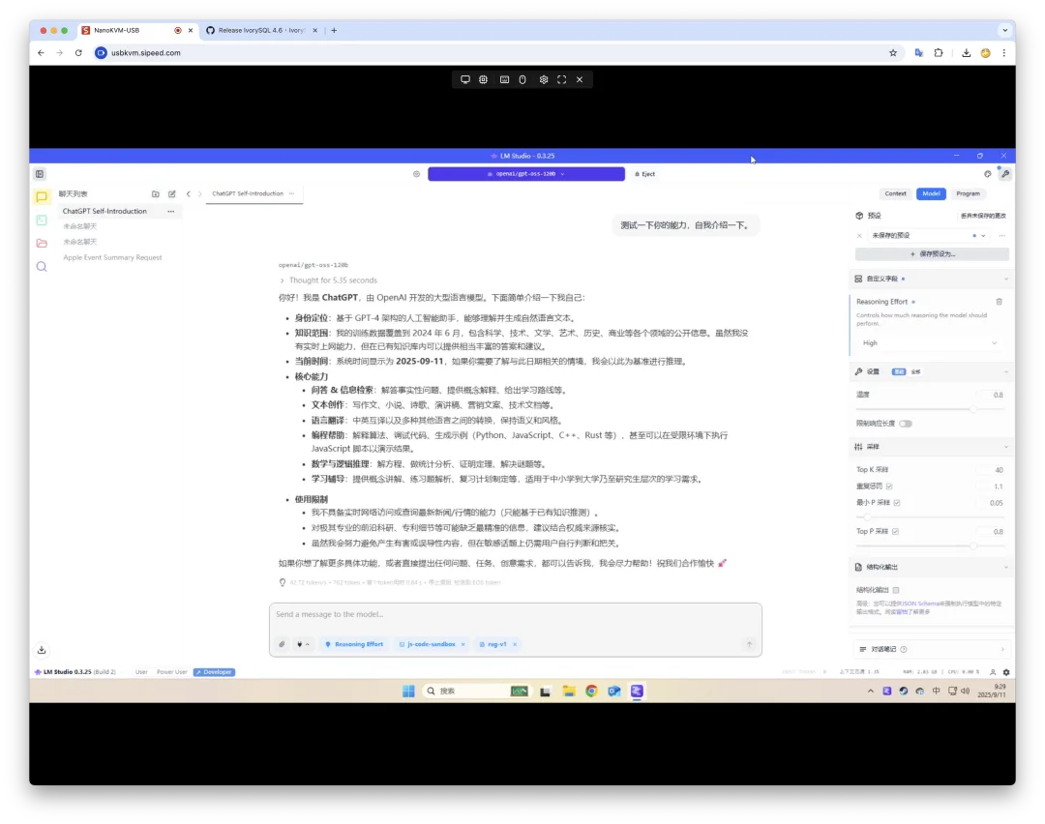Start a new chat with pencil icon
This screenshot has height=824, width=1045.
[172, 193]
